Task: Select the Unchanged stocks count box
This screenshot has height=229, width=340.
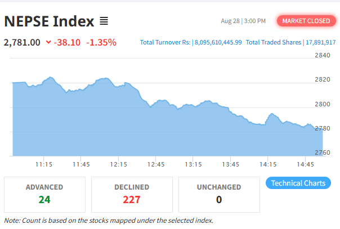Action: (x=219, y=195)
